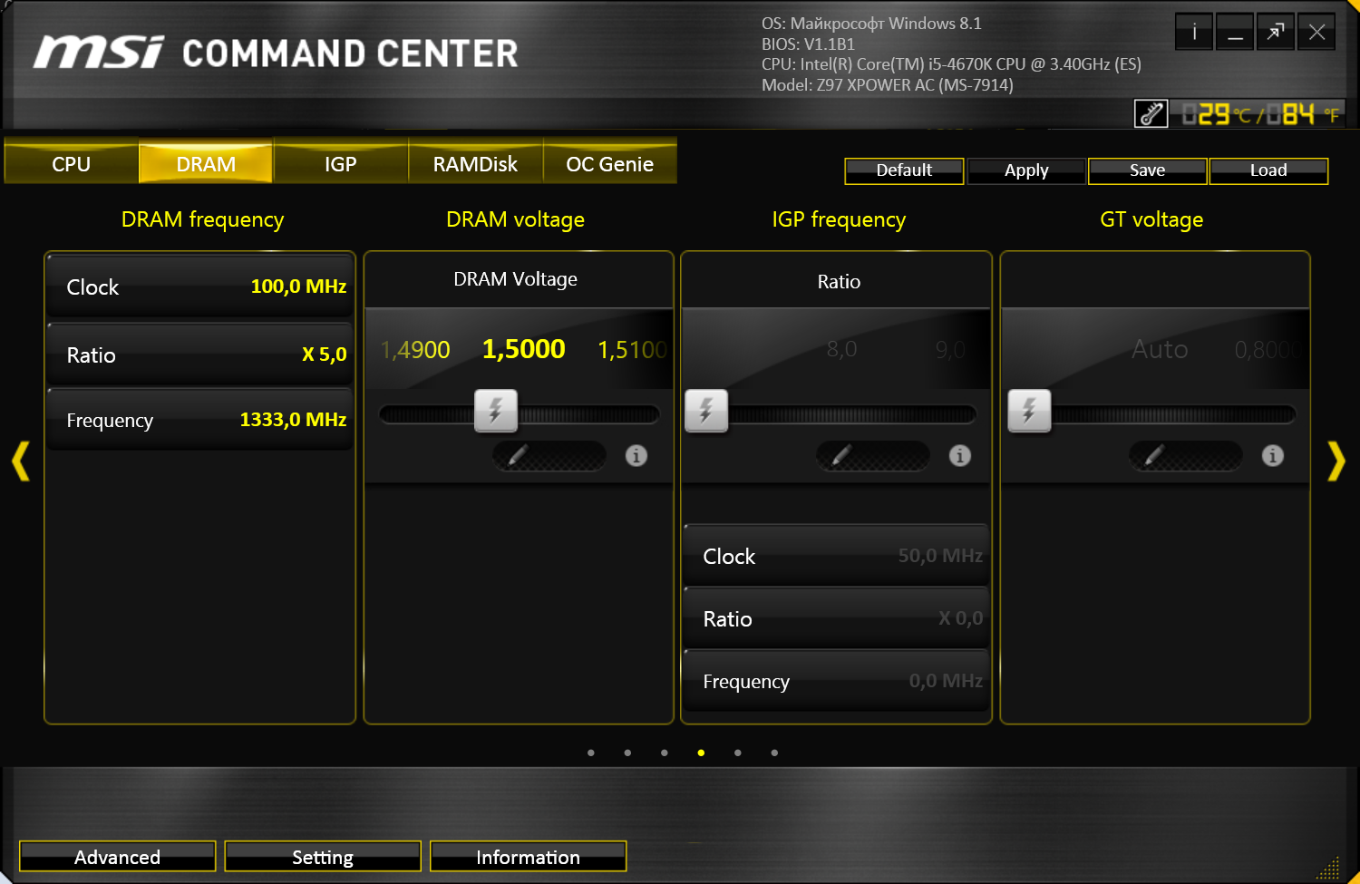1360x884 pixels.
Task: Select the 8,0 IGP ratio value
Action: click(841, 350)
